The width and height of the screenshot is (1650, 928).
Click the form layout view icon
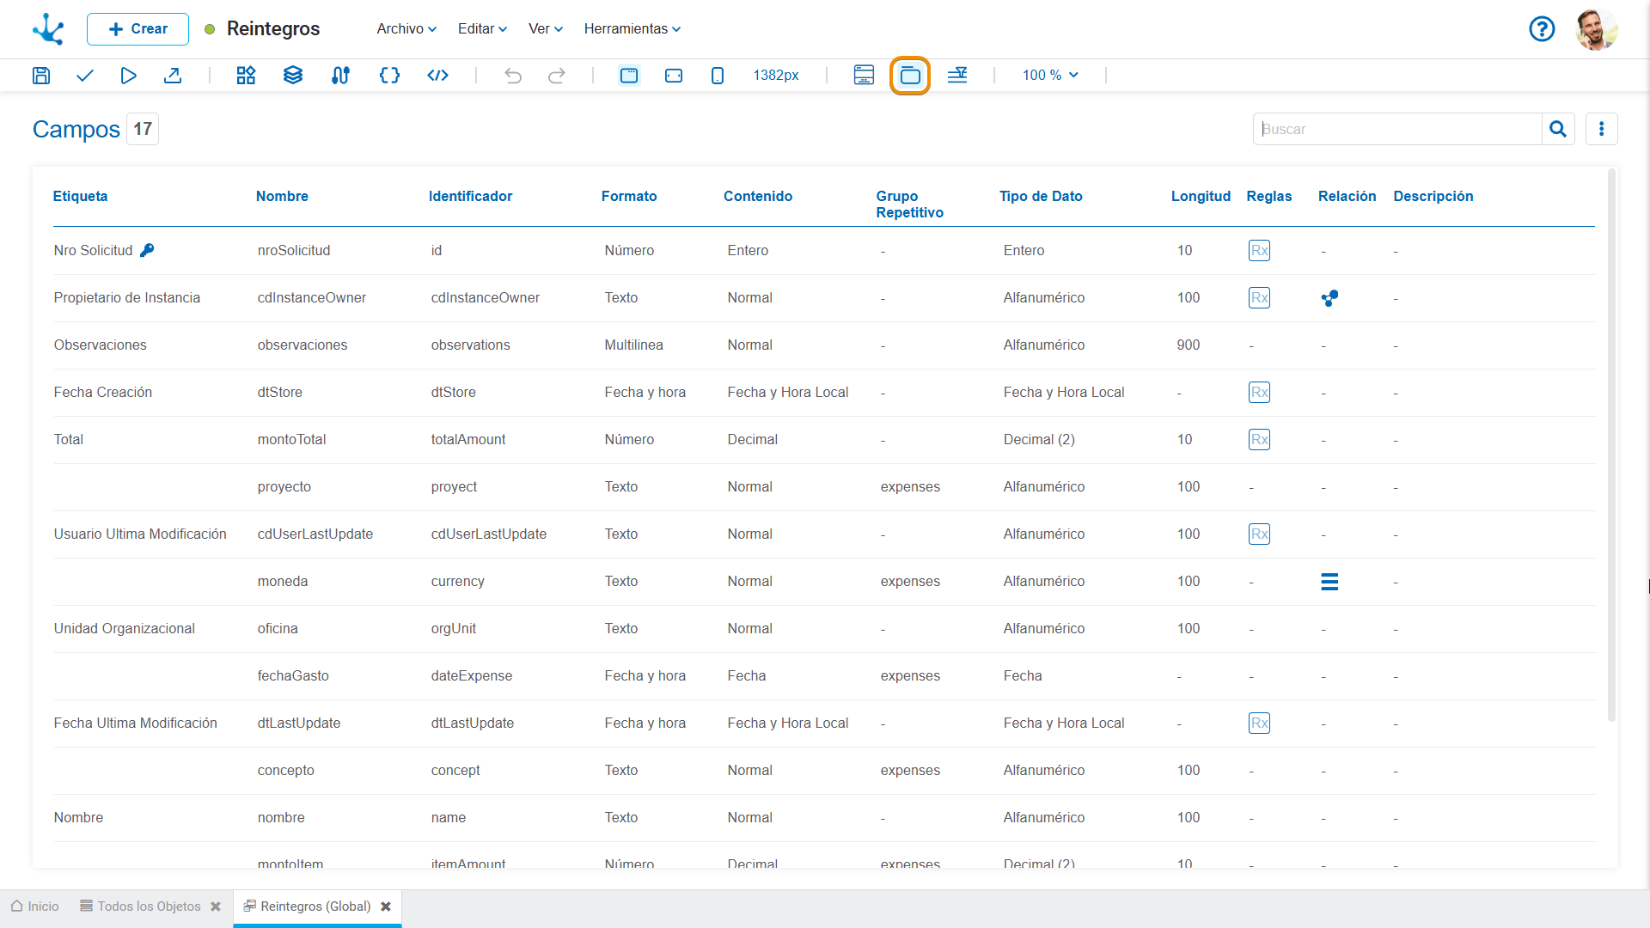point(864,76)
